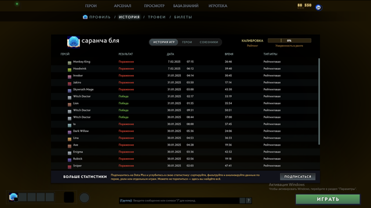Screen dimensions: 371x208
Task: Click the Monkey King hero icon
Action: [x=70, y=63]
